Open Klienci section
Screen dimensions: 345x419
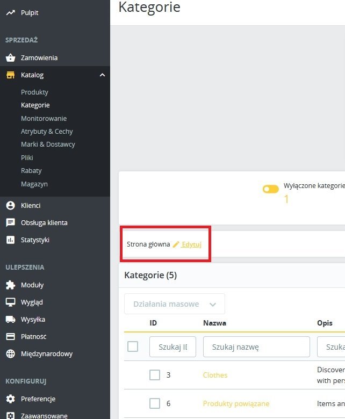point(31,206)
